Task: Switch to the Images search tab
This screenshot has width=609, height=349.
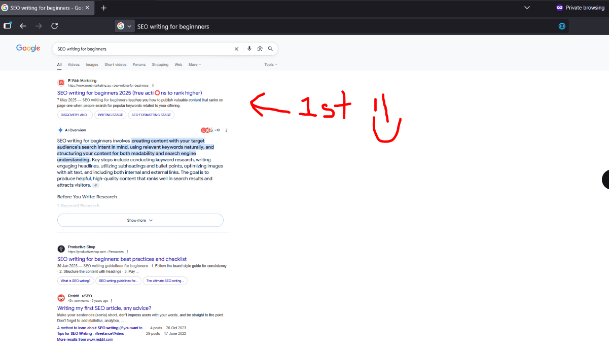Action: click(92, 64)
